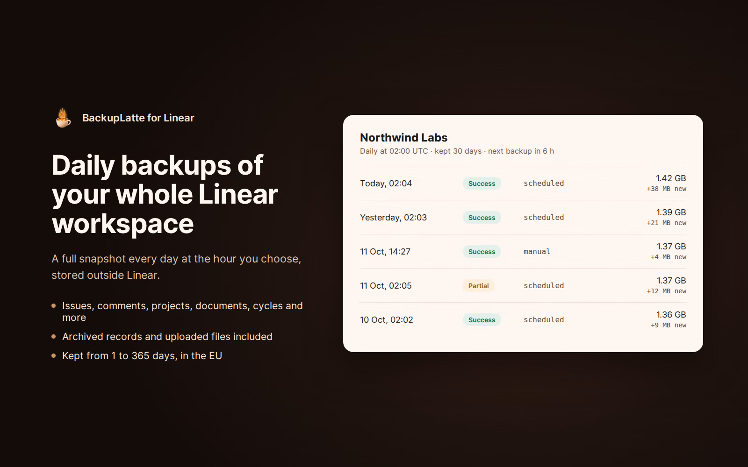Click the Success badge in the Today 02:04 row

pyautogui.click(x=482, y=184)
